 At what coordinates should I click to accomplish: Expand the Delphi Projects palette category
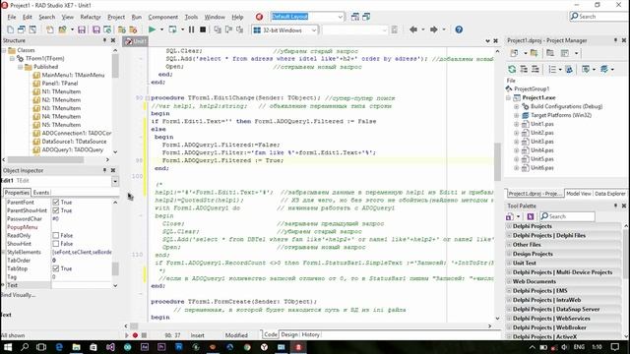pos(509,226)
